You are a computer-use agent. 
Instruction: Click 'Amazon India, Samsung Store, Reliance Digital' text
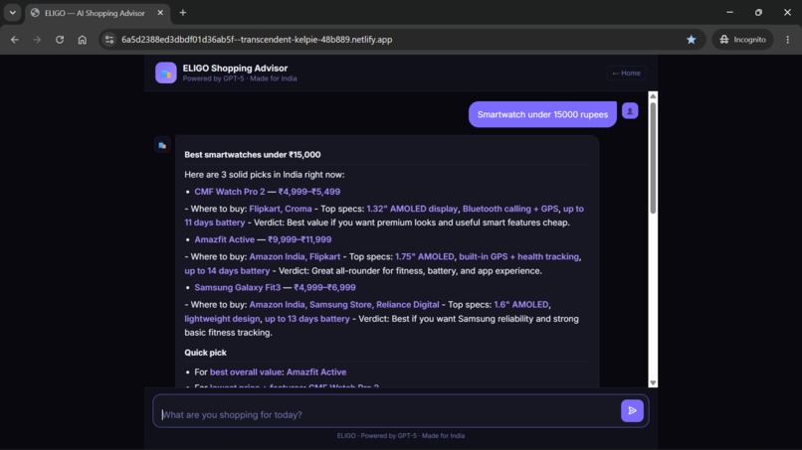coord(343,304)
